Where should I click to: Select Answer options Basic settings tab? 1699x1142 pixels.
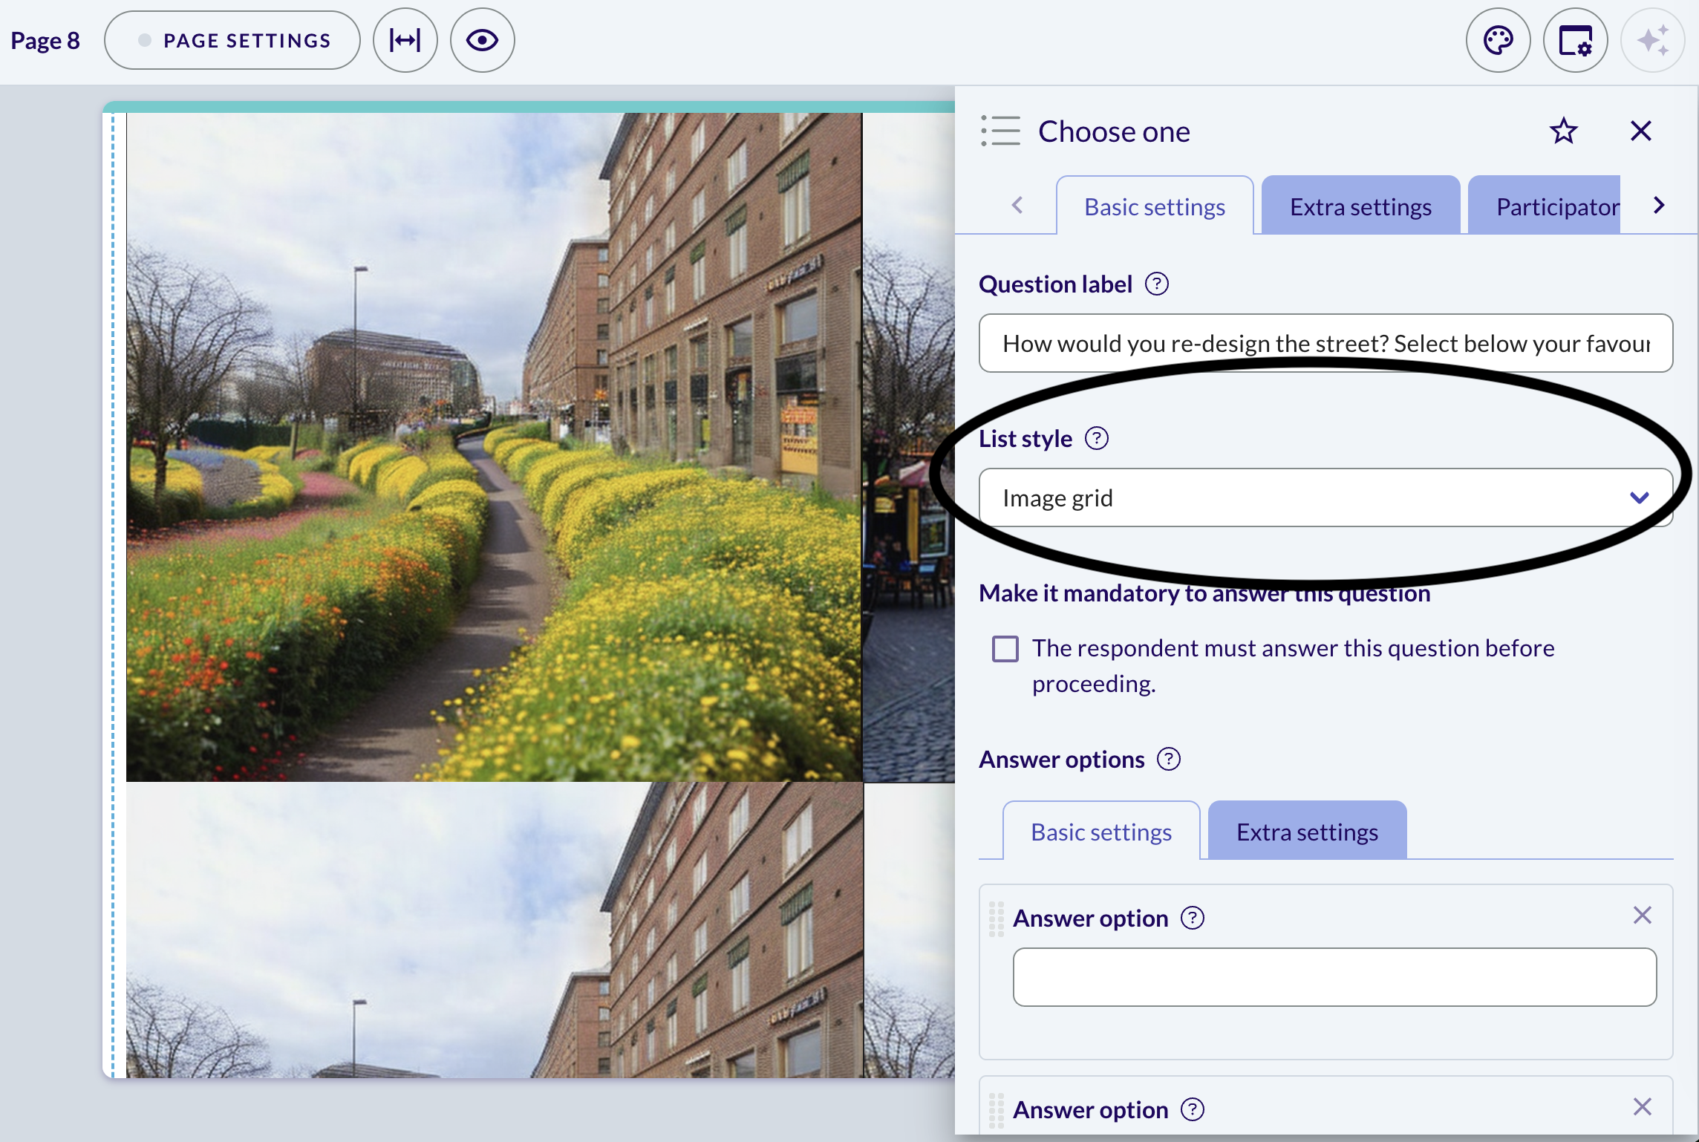pos(1101,832)
